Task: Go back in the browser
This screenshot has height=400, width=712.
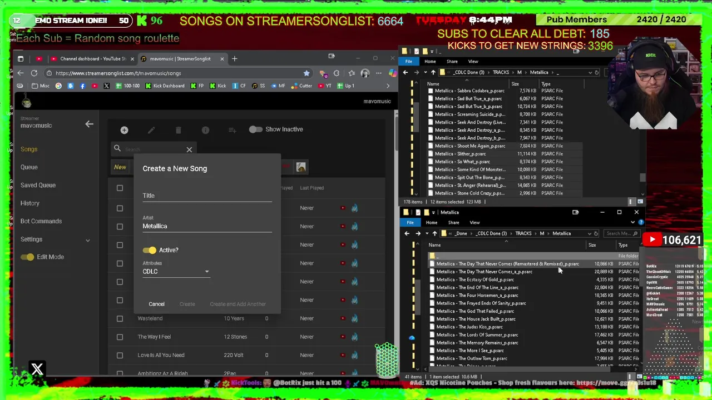Action: coord(21,73)
